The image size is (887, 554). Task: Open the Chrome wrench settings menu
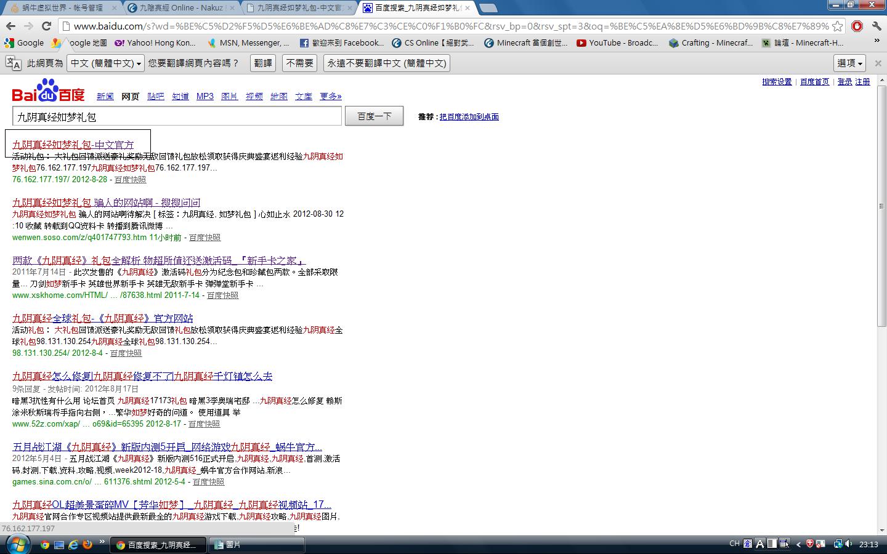click(877, 26)
